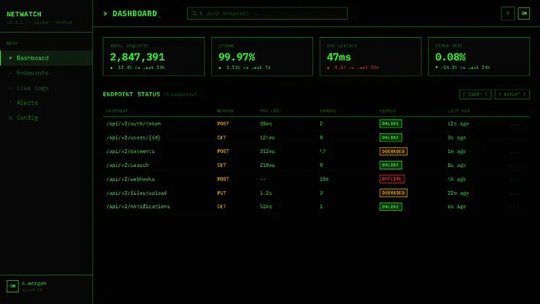Screen dimensions: 540x304
Task: Click the Dashboard sidebar icon
Action: (10, 58)
